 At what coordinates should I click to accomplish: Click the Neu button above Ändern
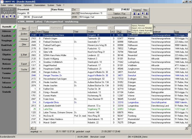(x=24, y=28)
